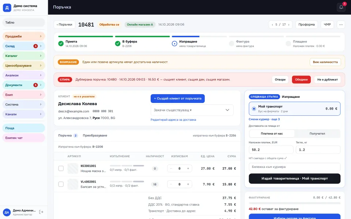Open Поща in the sidebar
This screenshot has height=219, width=351.
(23, 128)
